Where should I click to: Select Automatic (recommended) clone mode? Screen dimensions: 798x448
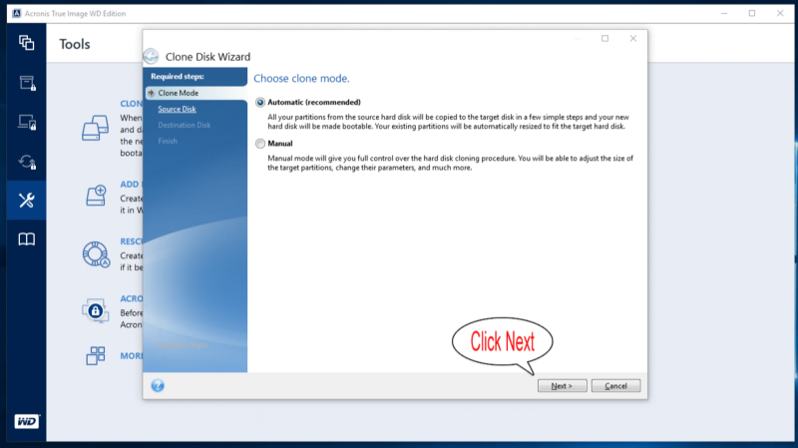(260, 103)
